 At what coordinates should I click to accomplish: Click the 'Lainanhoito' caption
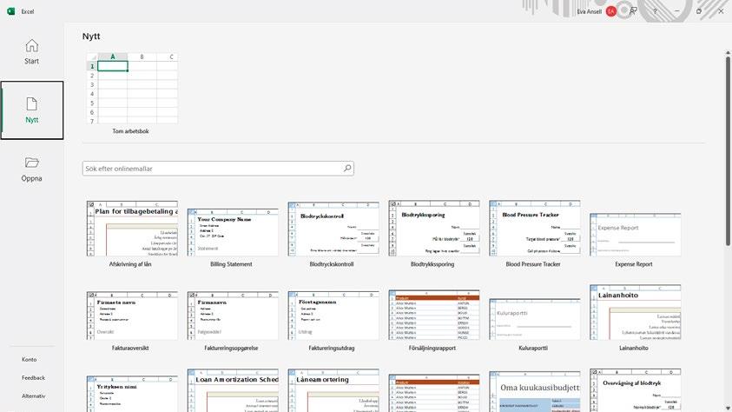tap(634, 348)
